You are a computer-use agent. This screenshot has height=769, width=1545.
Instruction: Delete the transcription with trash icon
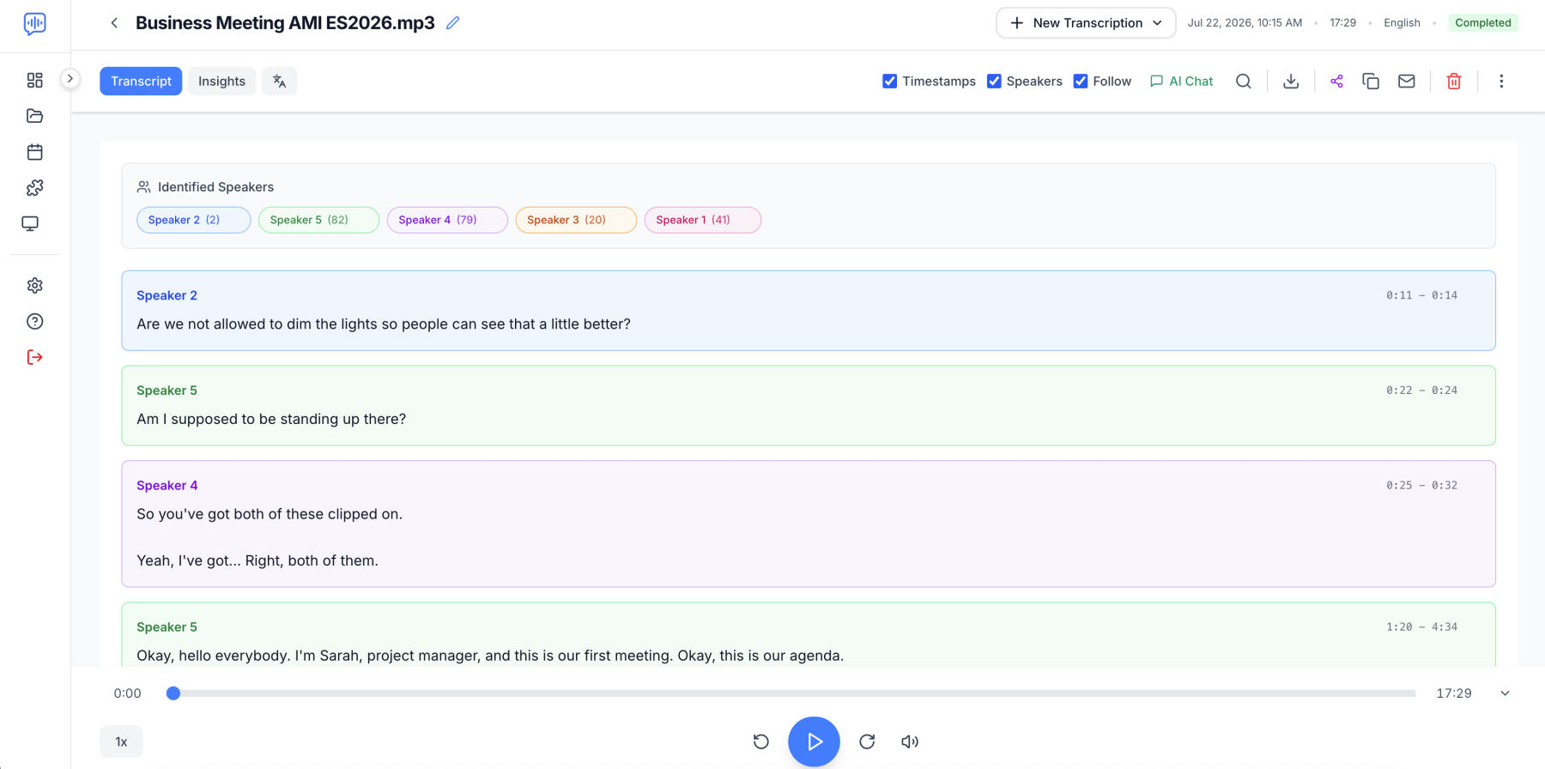[x=1454, y=82]
